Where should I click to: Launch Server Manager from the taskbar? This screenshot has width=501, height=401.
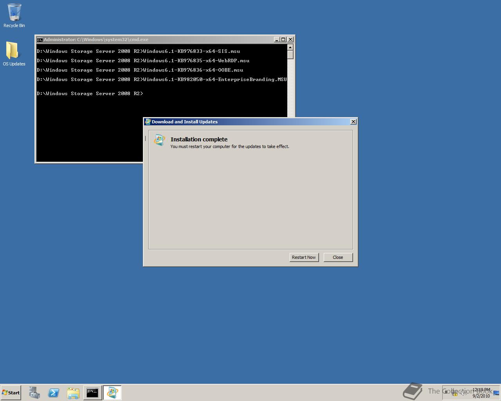34,392
